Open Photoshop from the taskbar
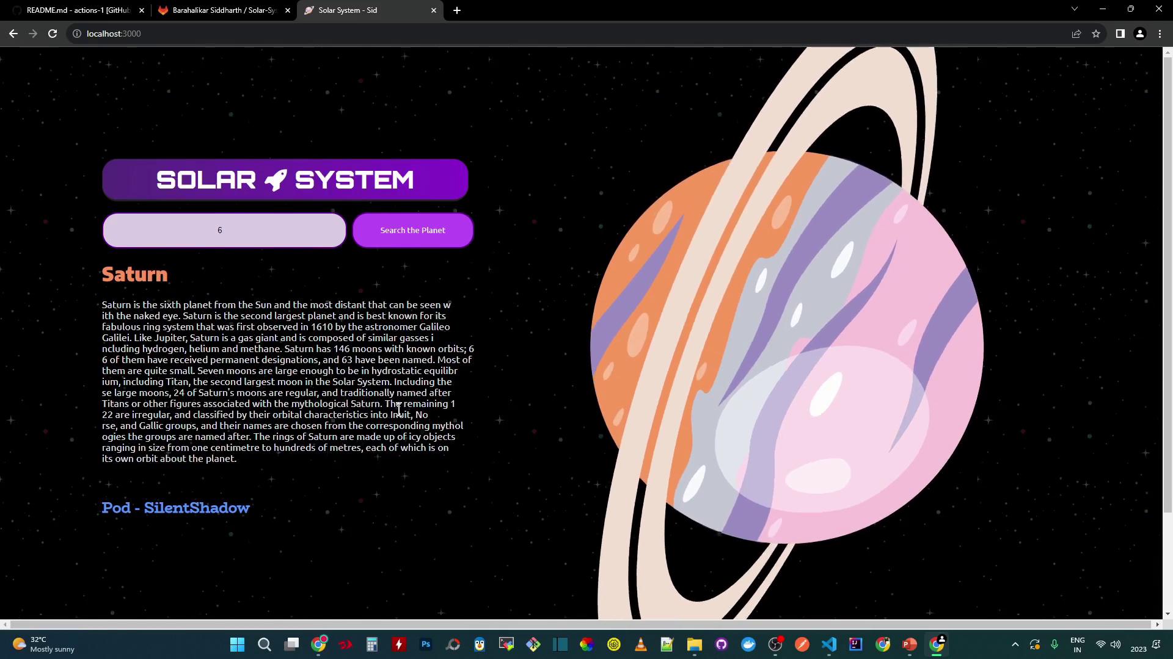 pyautogui.click(x=426, y=644)
